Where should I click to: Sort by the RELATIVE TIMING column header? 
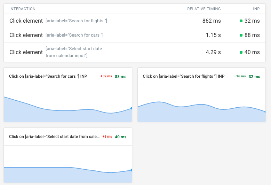(204, 9)
